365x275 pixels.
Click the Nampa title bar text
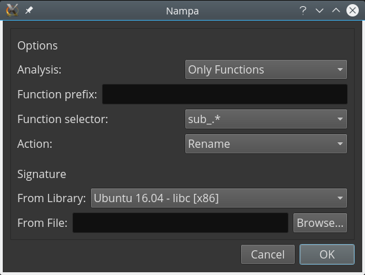click(x=182, y=11)
